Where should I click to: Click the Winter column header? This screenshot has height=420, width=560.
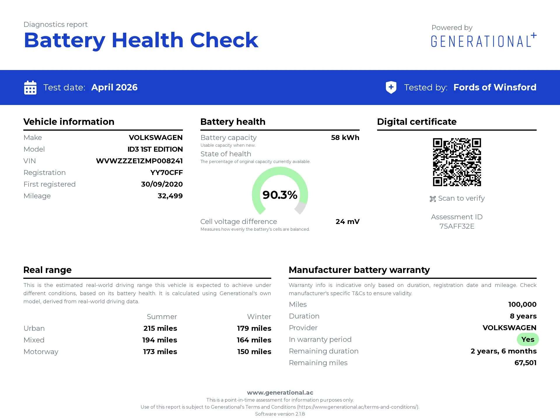(259, 317)
